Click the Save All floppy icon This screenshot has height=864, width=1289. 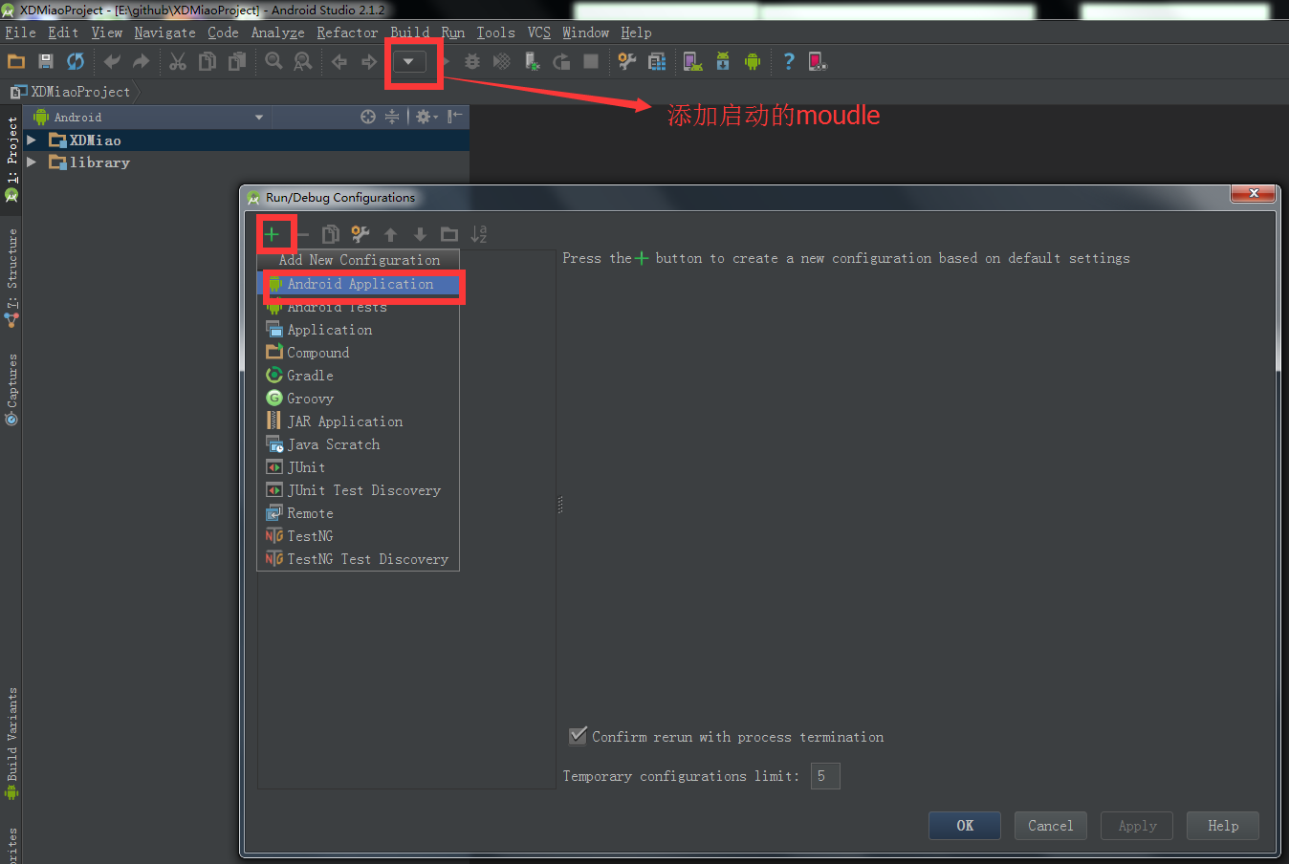pyautogui.click(x=45, y=62)
